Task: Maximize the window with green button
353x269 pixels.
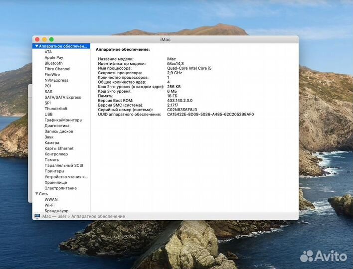Action: 51,39
